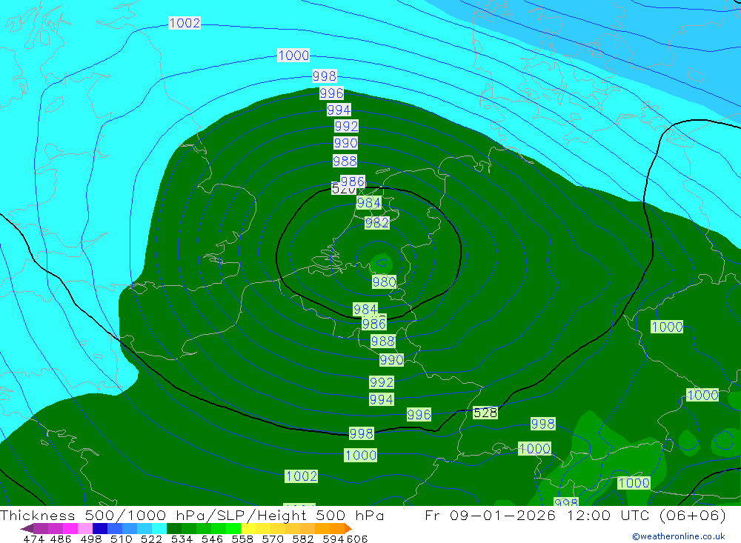This screenshot has width=741, height=543.
Task: Click the 522 legend value
Action: 151,539
